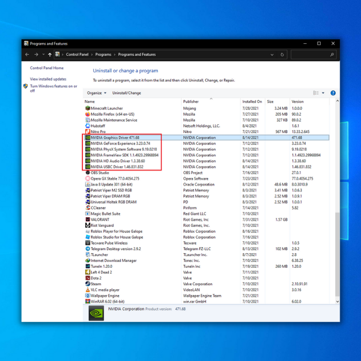The image size is (361, 361).
Task: Click the Left 4 Dead 2 icon
Action: click(88, 272)
